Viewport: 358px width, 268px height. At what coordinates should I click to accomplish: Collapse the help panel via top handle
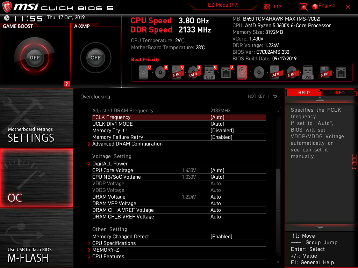pos(320,99)
